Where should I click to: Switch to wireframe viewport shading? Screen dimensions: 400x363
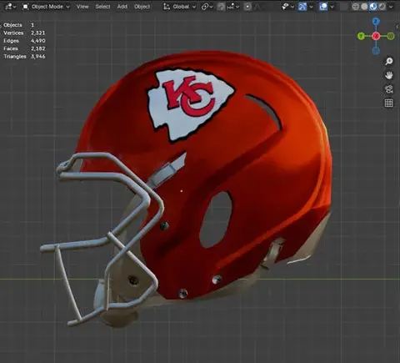[355, 7]
